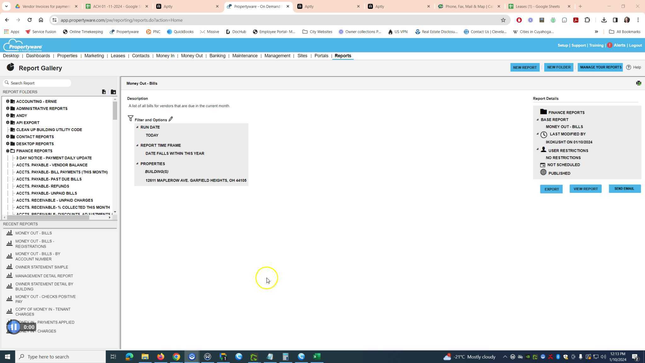This screenshot has width=645, height=363.
Task: Click the pie chart icon beside Report Gallery
Action: [x=10, y=67]
